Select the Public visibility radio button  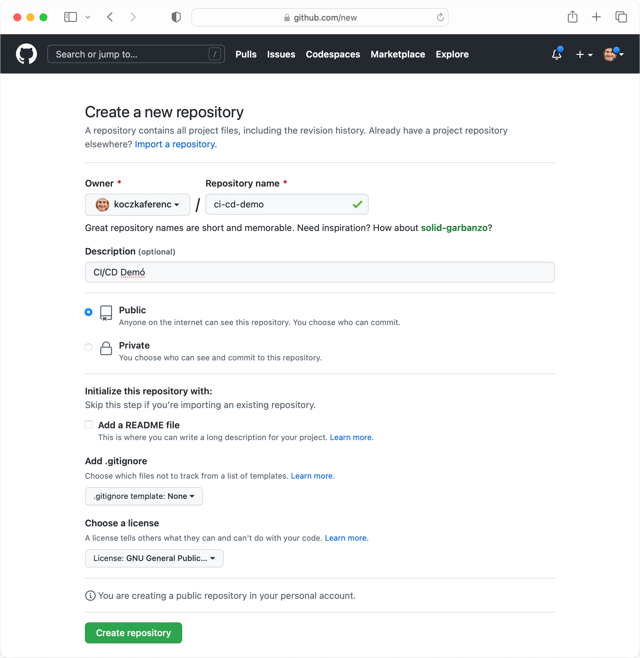tap(88, 312)
